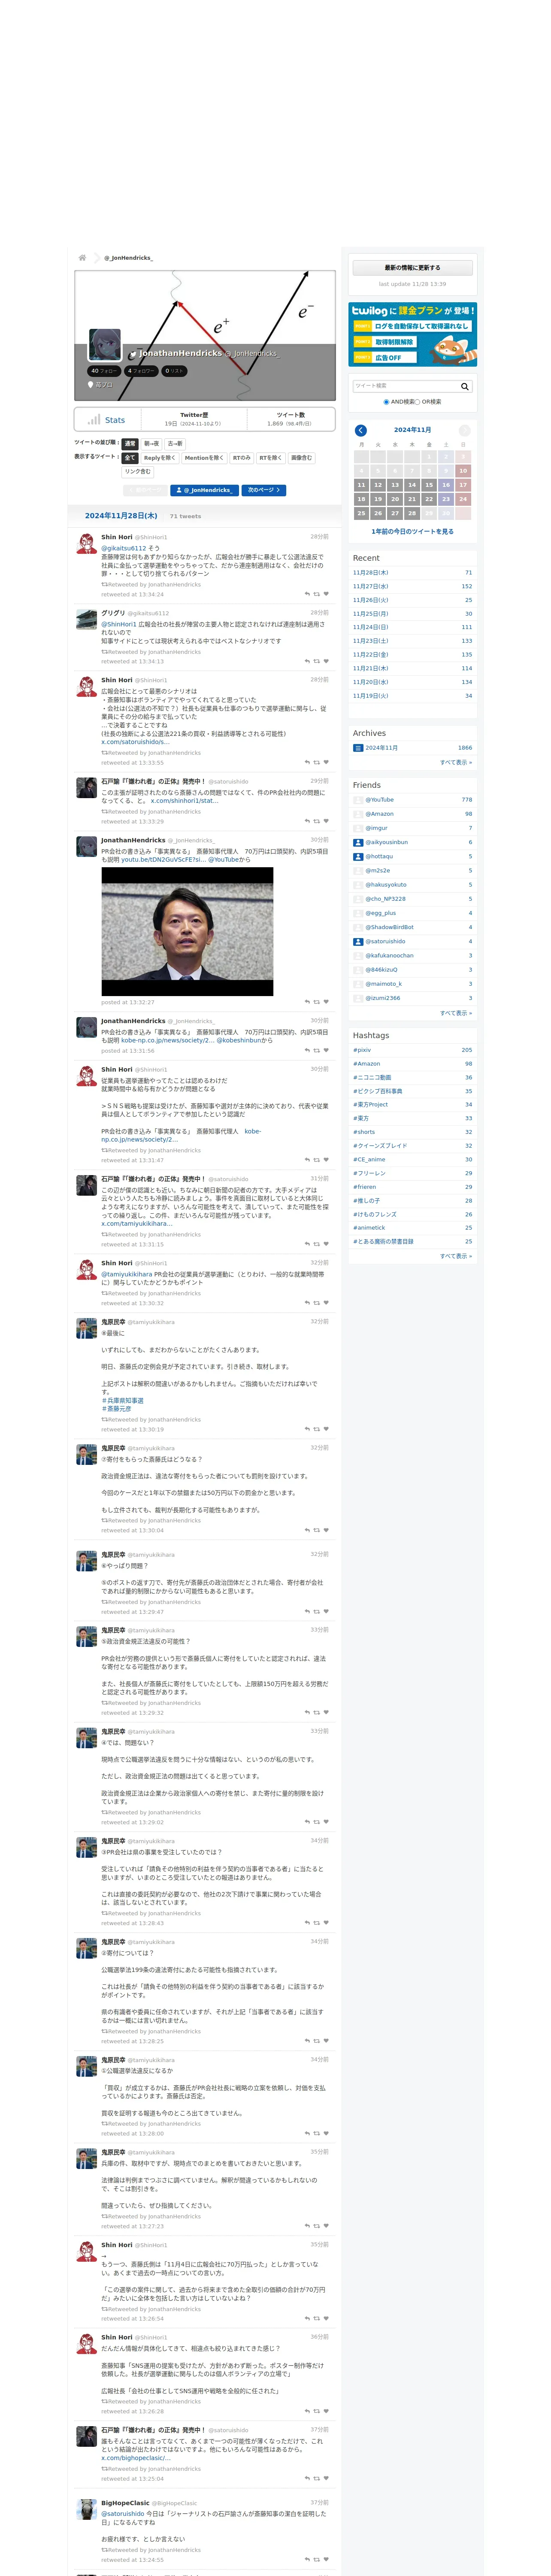Viewport: 551px width, 2576px height.
Task: Select the OR検索 radio button
Action: [417, 402]
